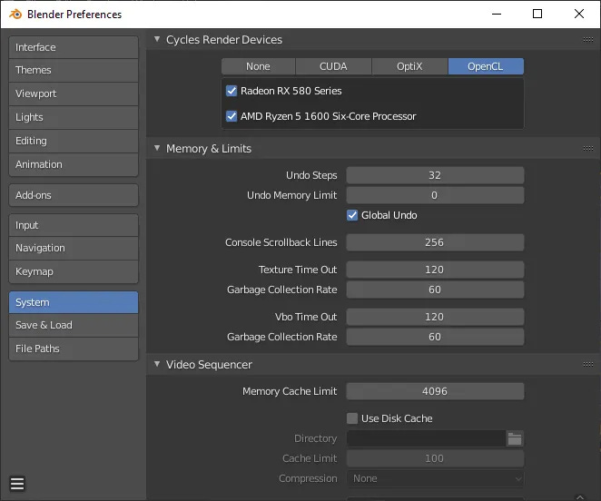Maximize the Blender Preferences window
The width and height of the screenshot is (601, 501).
click(537, 15)
